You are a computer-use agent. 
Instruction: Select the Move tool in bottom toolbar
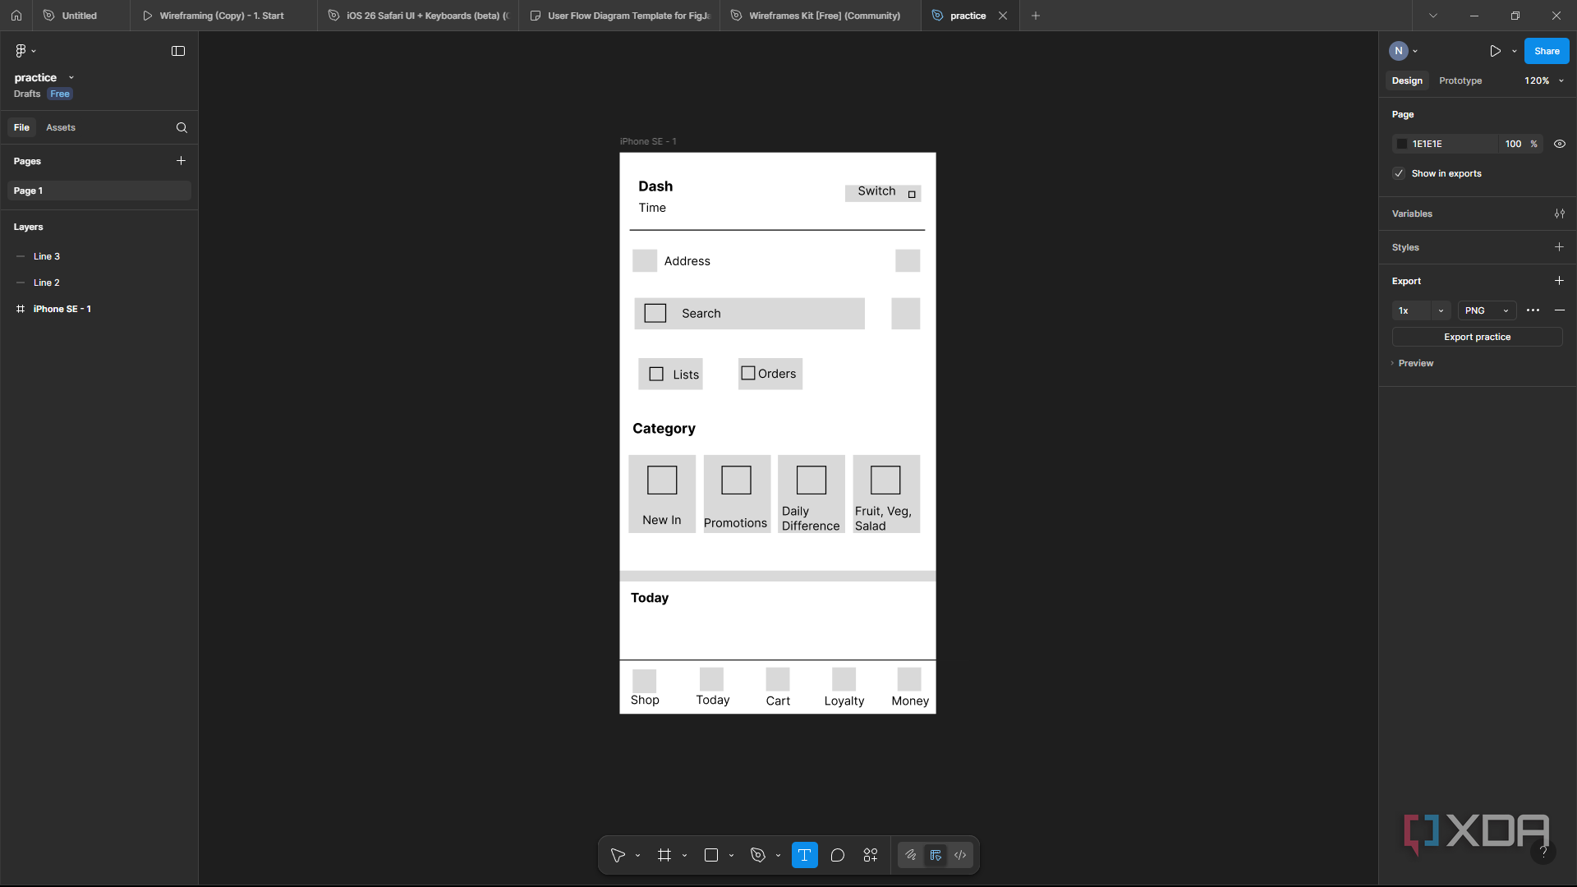click(x=618, y=855)
